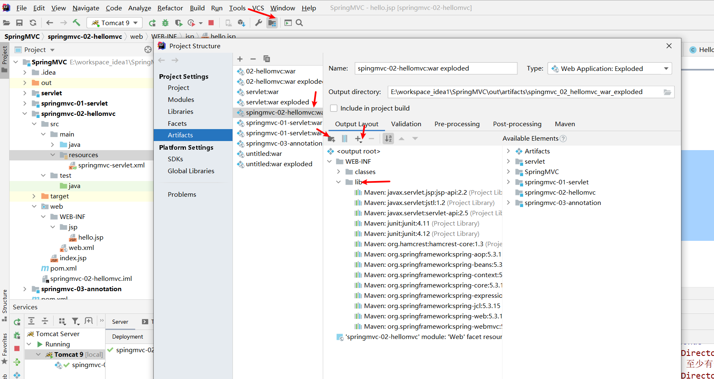Click help question mark beside Available Elements
This screenshot has height=379, width=714.
click(x=563, y=139)
